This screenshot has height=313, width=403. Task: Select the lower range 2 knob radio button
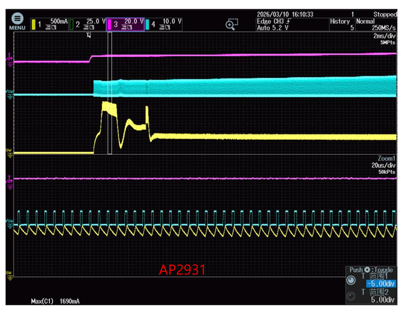(x=352, y=296)
